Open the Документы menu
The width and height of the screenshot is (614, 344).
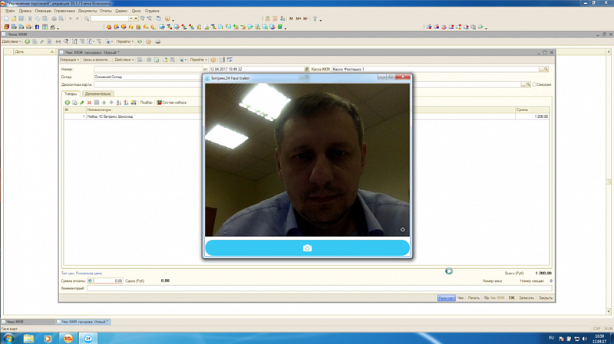click(x=87, y=11)
